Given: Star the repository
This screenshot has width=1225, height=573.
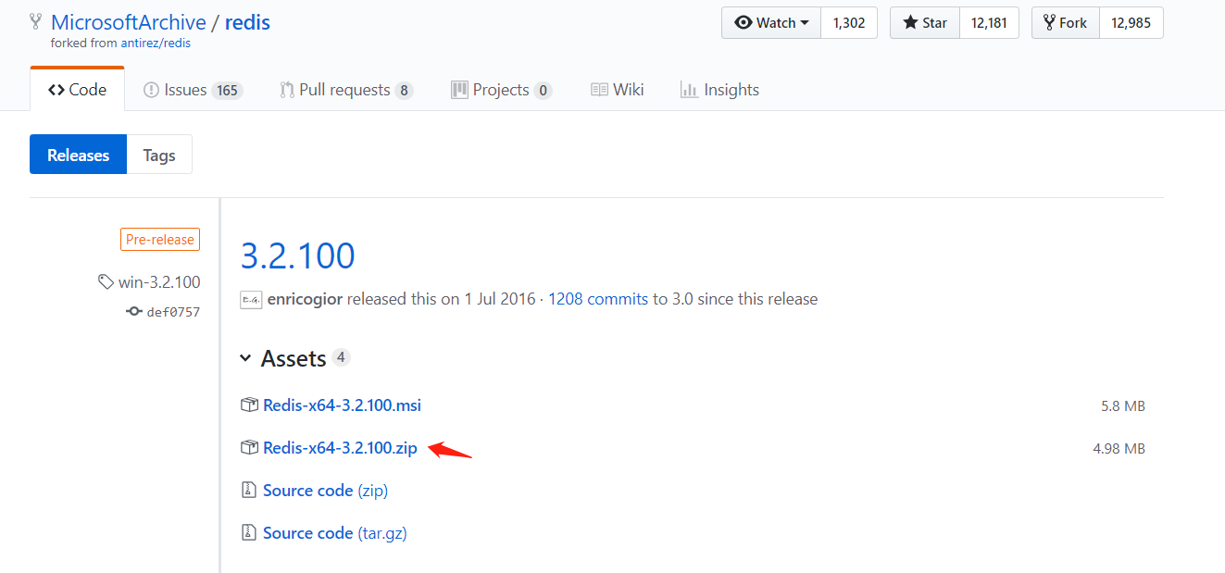Looking at the screenshot, I should [925, 23].
